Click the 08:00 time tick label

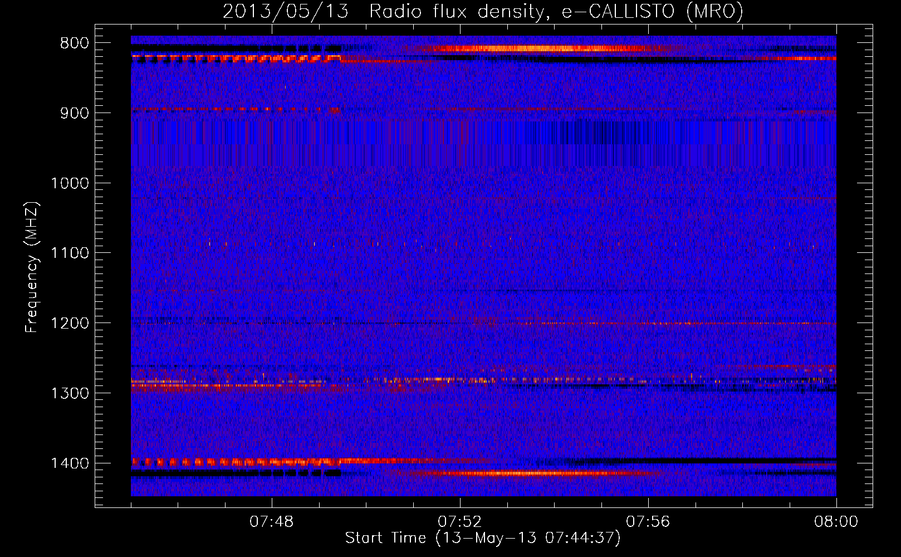(x=836, y=522)
